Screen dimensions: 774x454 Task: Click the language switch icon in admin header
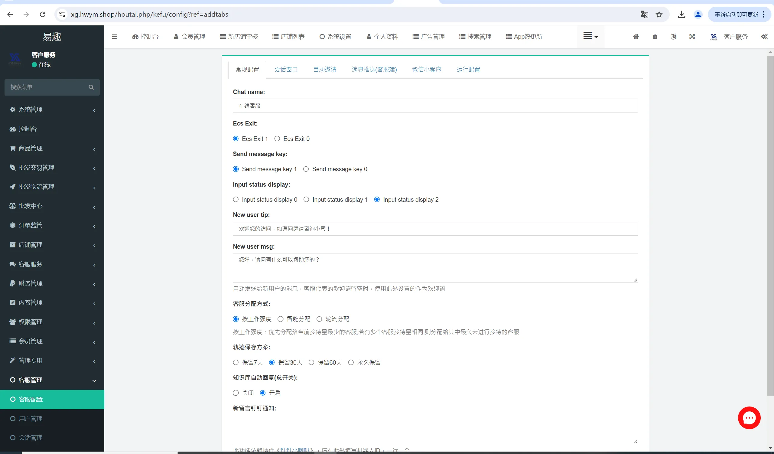click(x=673, y=37)
